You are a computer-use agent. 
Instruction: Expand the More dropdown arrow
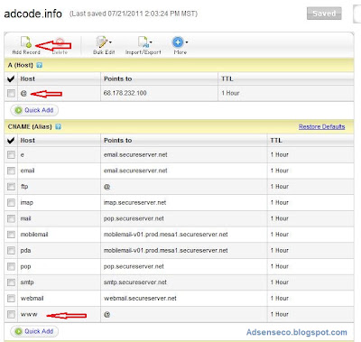tap(187, 42)
